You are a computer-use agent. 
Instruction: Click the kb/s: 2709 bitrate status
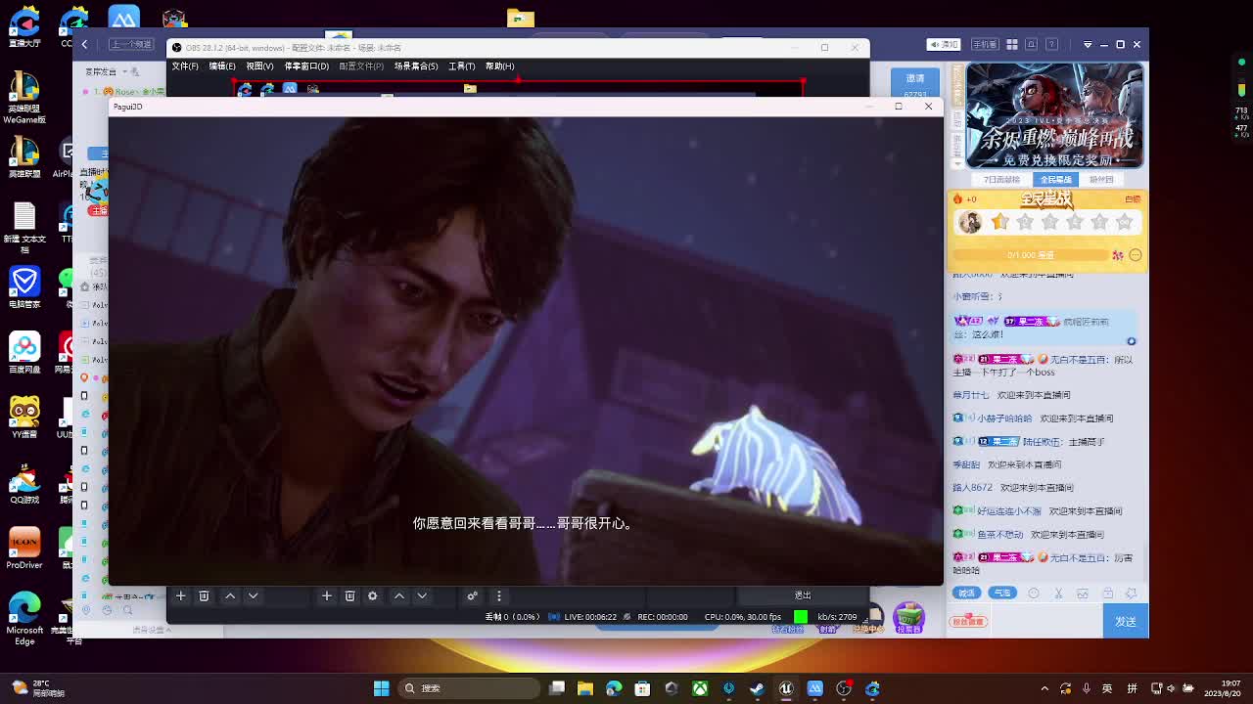pos(837,617)
